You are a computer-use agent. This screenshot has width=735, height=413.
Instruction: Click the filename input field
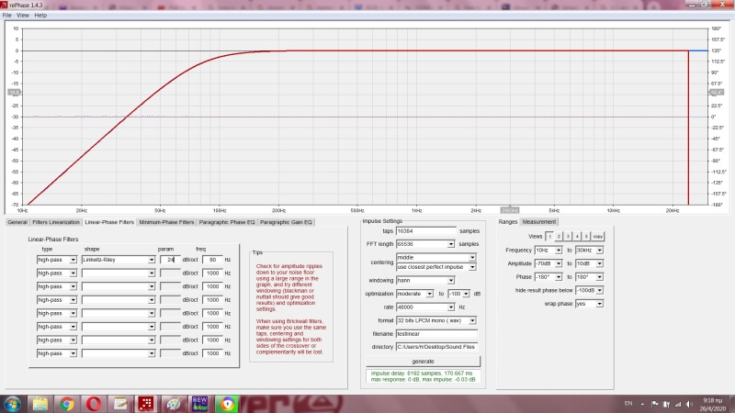435,333
